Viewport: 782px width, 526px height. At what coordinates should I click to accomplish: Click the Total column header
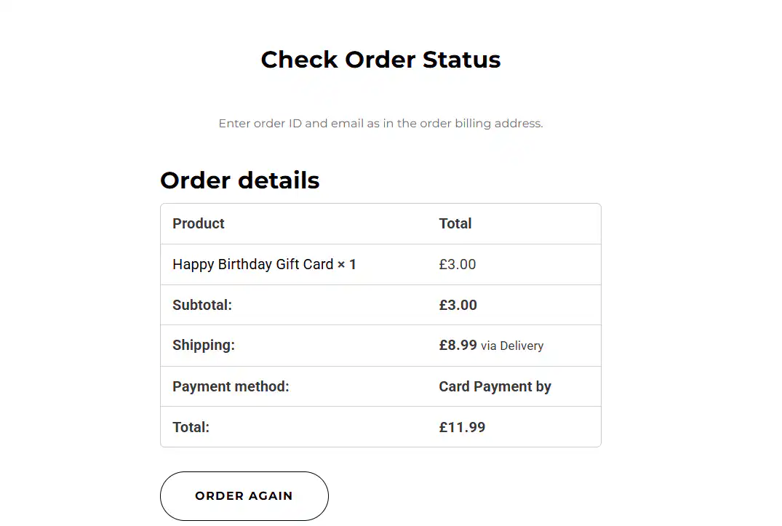click(455, 223)
